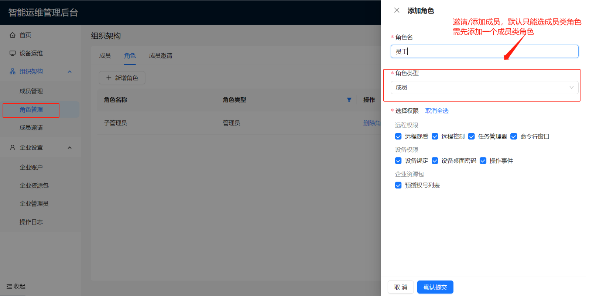The height and width of the screenshot is (296, 596).
Task: Click 删除角色 link for 子管理员
Action: coord(372,123)
